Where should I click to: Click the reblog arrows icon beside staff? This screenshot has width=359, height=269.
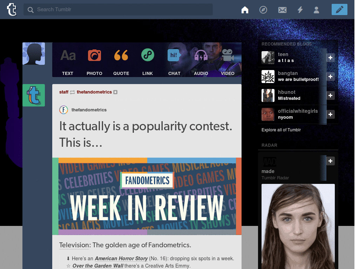pos(72,92)
